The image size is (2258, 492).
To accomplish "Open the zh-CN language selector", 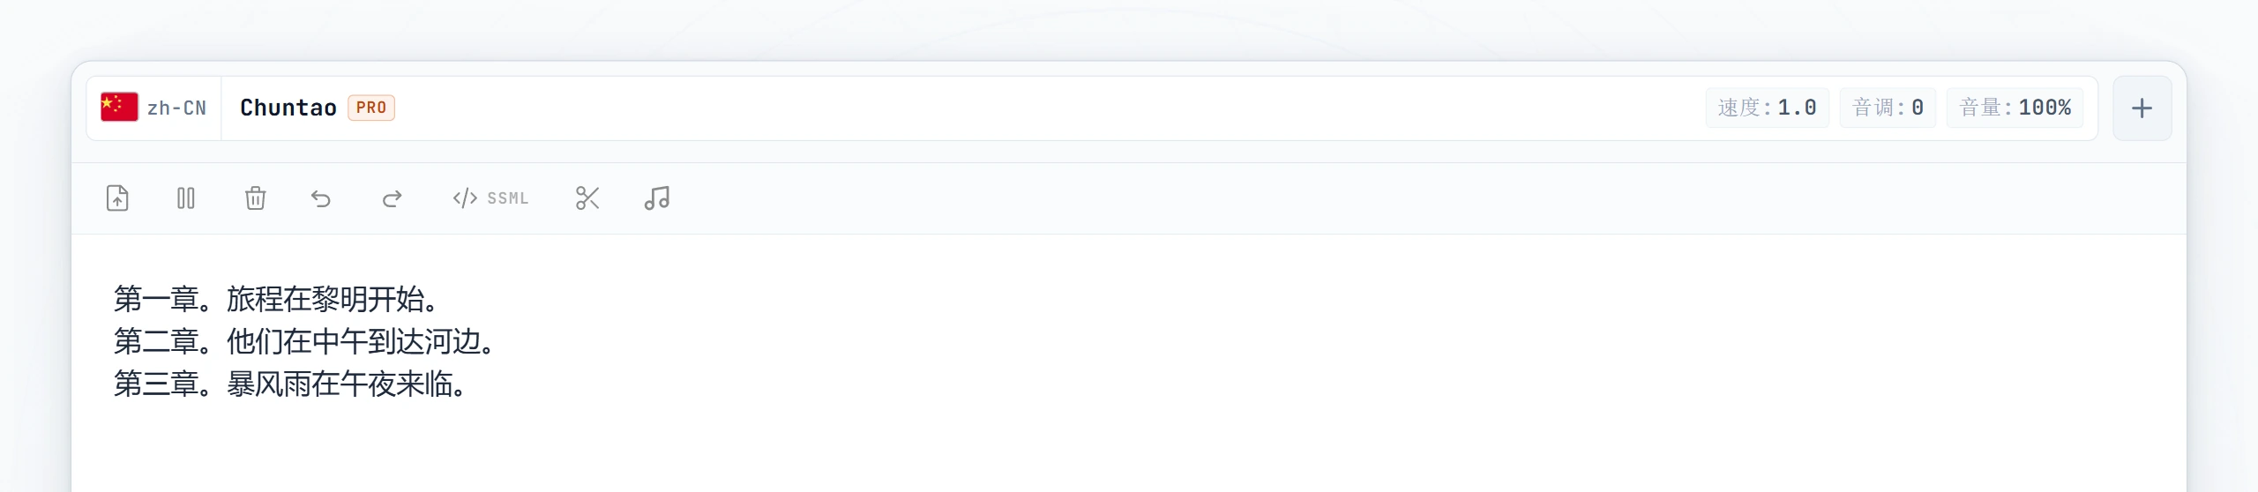I will pos(154,108).
